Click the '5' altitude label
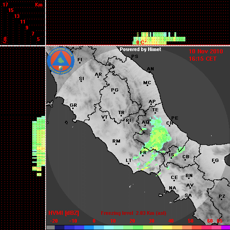This screenshot has height=230, width=230. click(38, 39)
